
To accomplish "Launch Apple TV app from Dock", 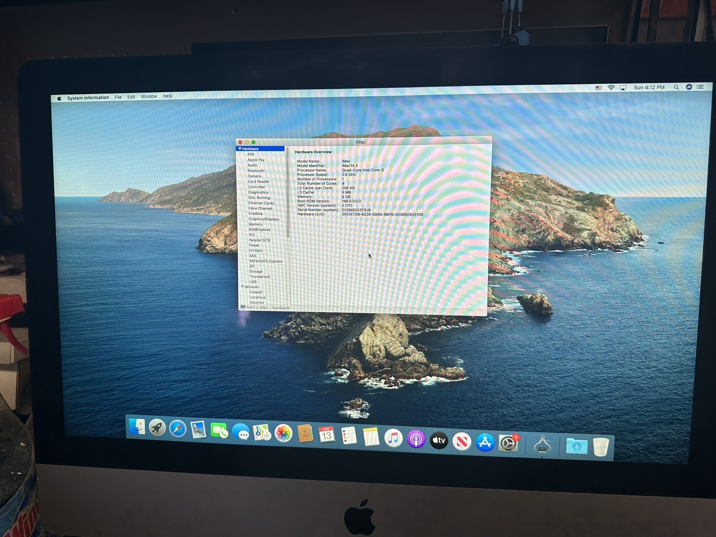I will 439,440.
